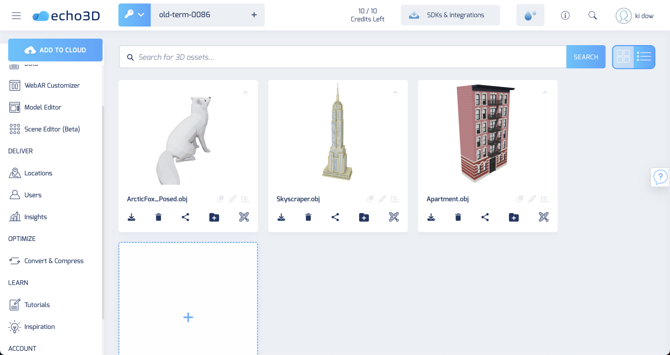Open Model Editor from sidebar
The width and height of the screenshot is (670, 355).
[x=42, y=107]
